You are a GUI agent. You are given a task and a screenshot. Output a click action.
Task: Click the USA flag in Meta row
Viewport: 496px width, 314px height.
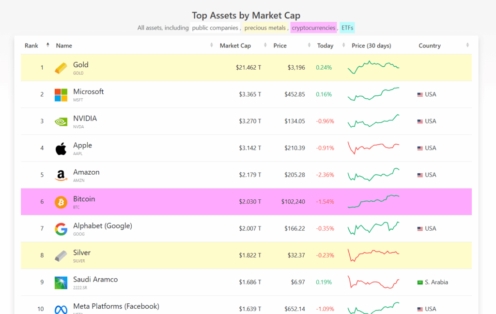pos(420,309)
